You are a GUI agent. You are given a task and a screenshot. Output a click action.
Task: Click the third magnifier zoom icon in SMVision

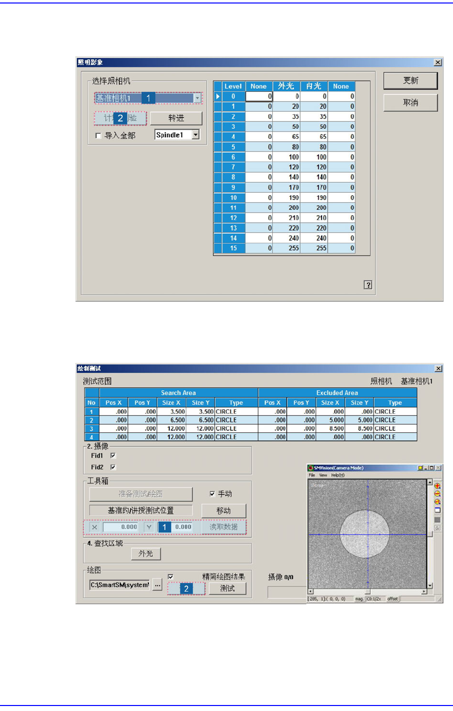(x=438, y=502)
